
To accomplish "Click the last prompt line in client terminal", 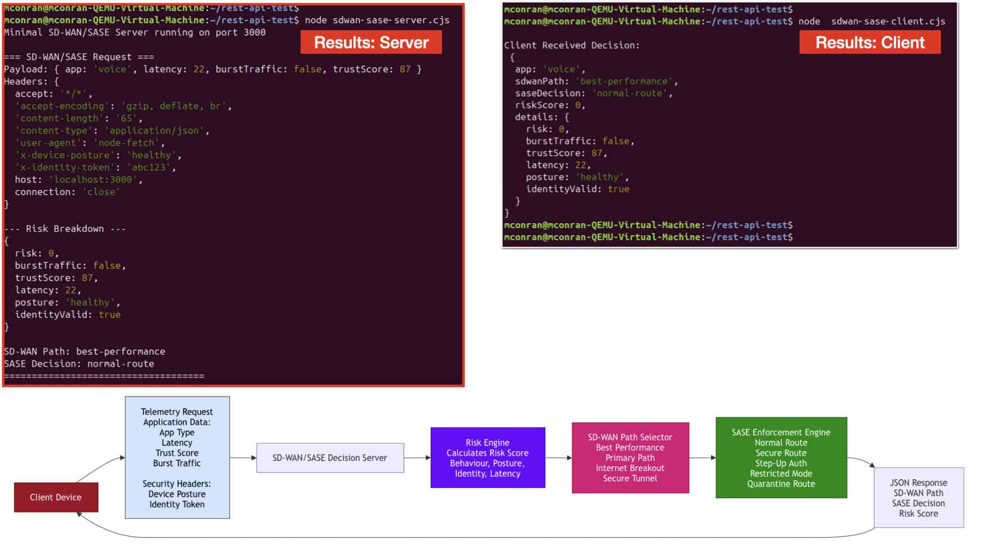I will 648,237.
